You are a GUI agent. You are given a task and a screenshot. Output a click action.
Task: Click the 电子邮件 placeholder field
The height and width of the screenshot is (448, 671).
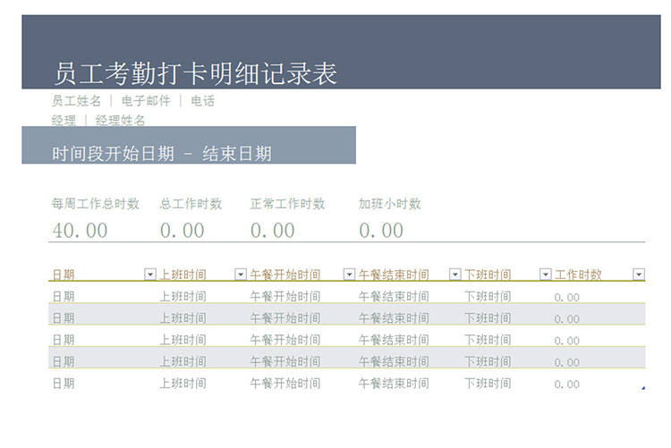145,101
